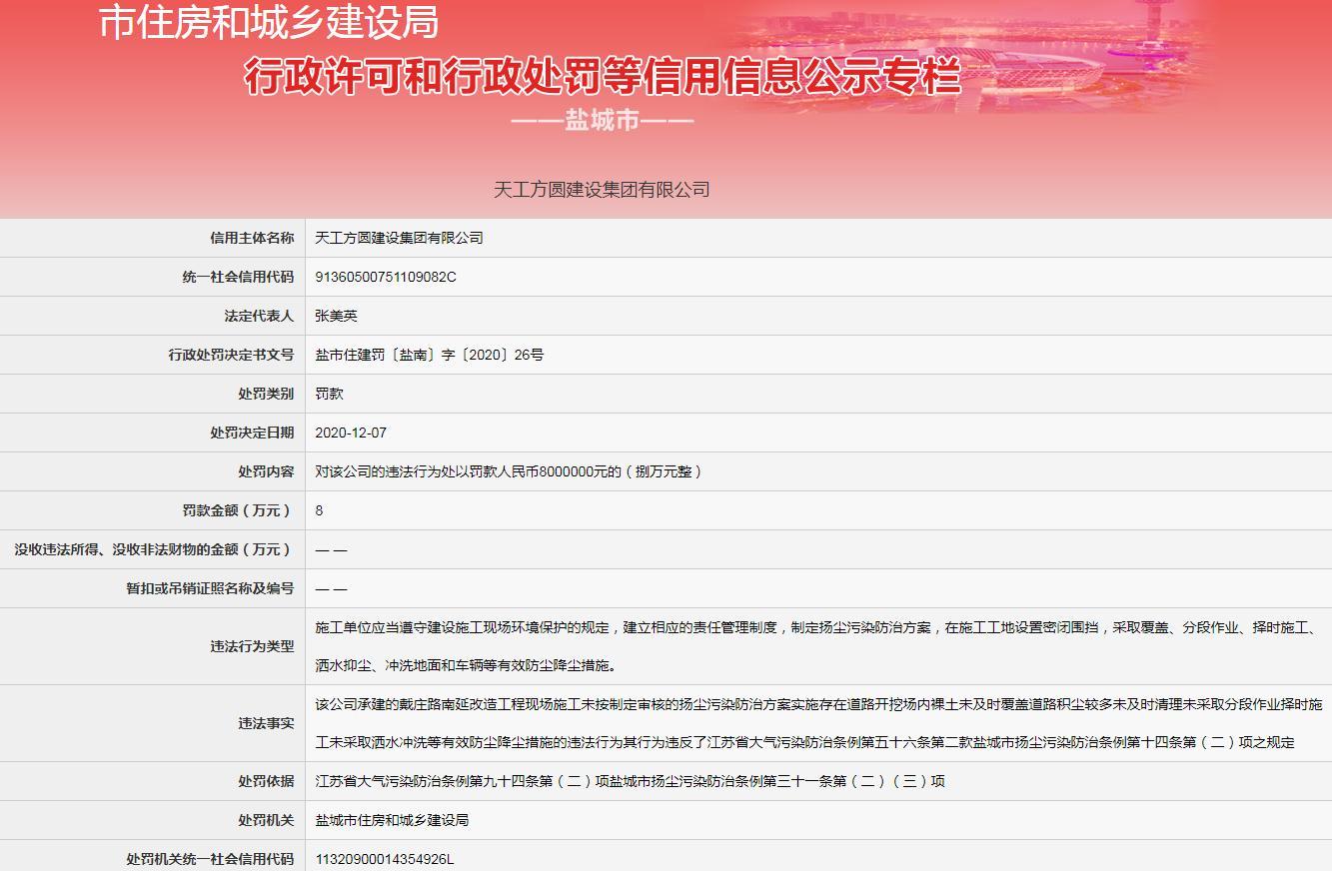Screen dimensions: 1332x871
Task: Select penalty content text mentioning 8000000元
Action: point(512,471)
